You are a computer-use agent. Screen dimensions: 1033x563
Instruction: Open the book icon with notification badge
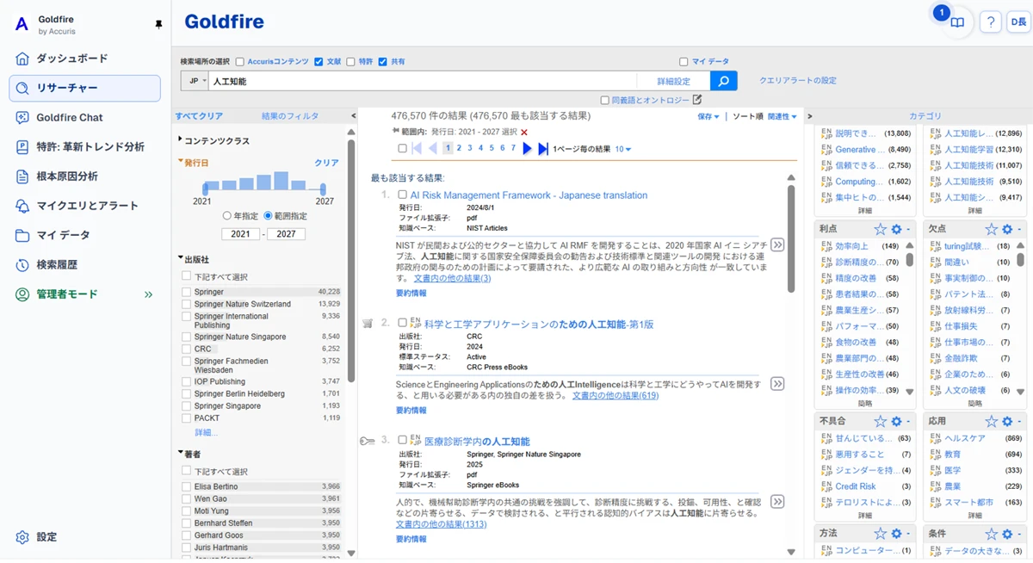point(956,23)
